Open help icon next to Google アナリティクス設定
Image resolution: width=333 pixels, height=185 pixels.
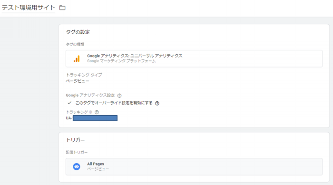pos(119,96)
